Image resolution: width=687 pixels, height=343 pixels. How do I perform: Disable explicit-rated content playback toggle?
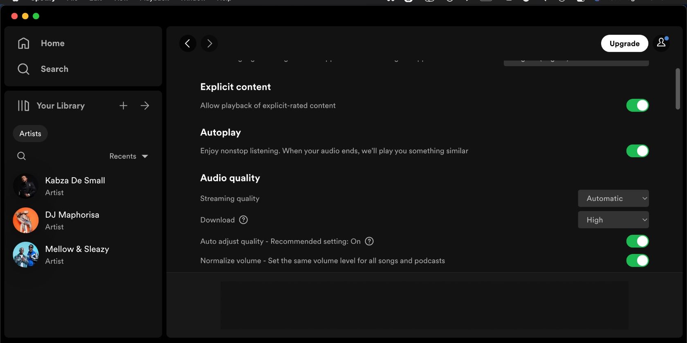pyautogui.click(x=637, y=105)
